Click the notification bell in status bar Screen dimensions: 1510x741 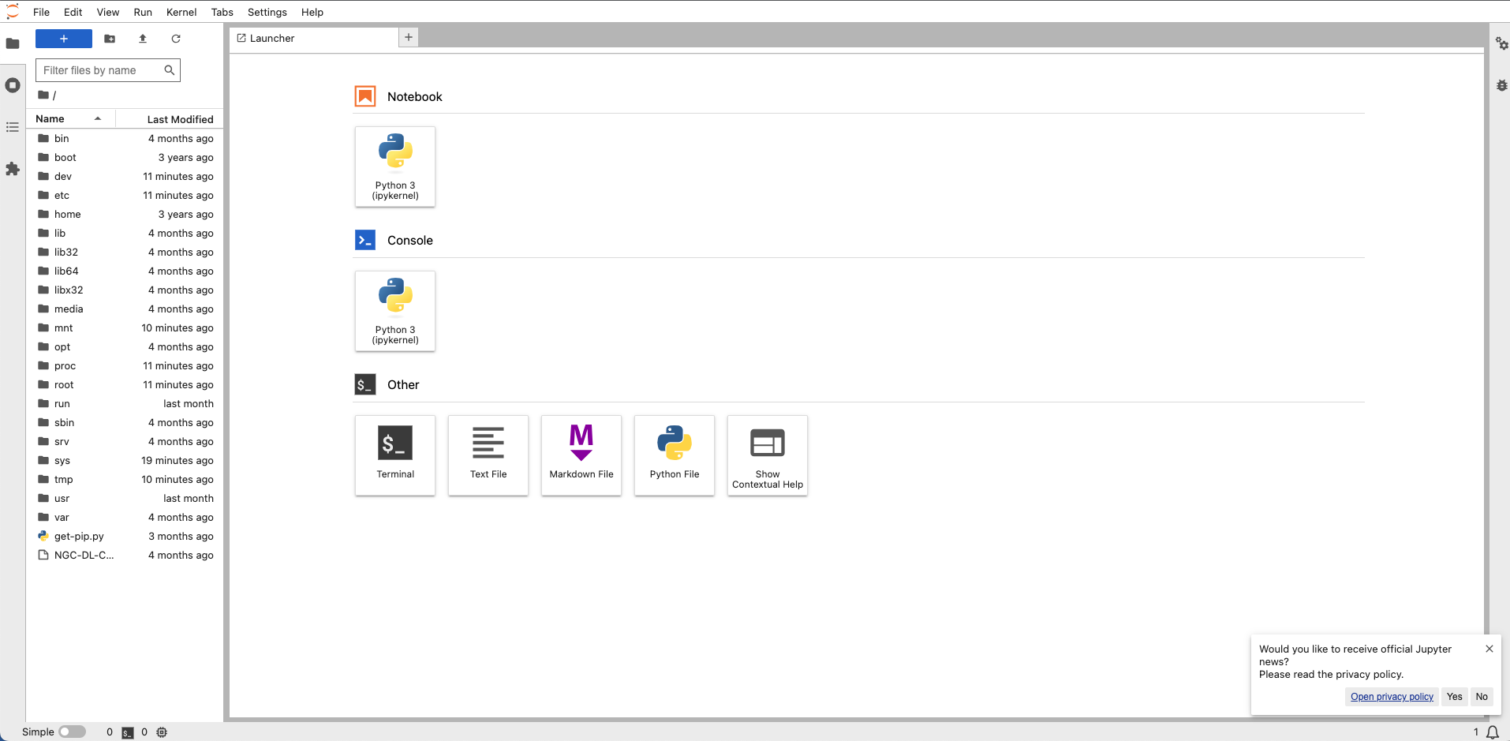(1492, 732)
